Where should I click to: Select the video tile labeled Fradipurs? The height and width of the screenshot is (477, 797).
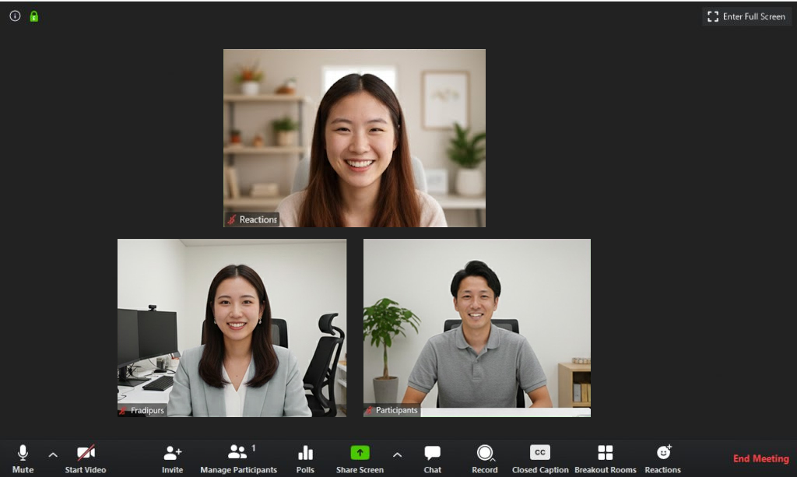coord(232,328)
